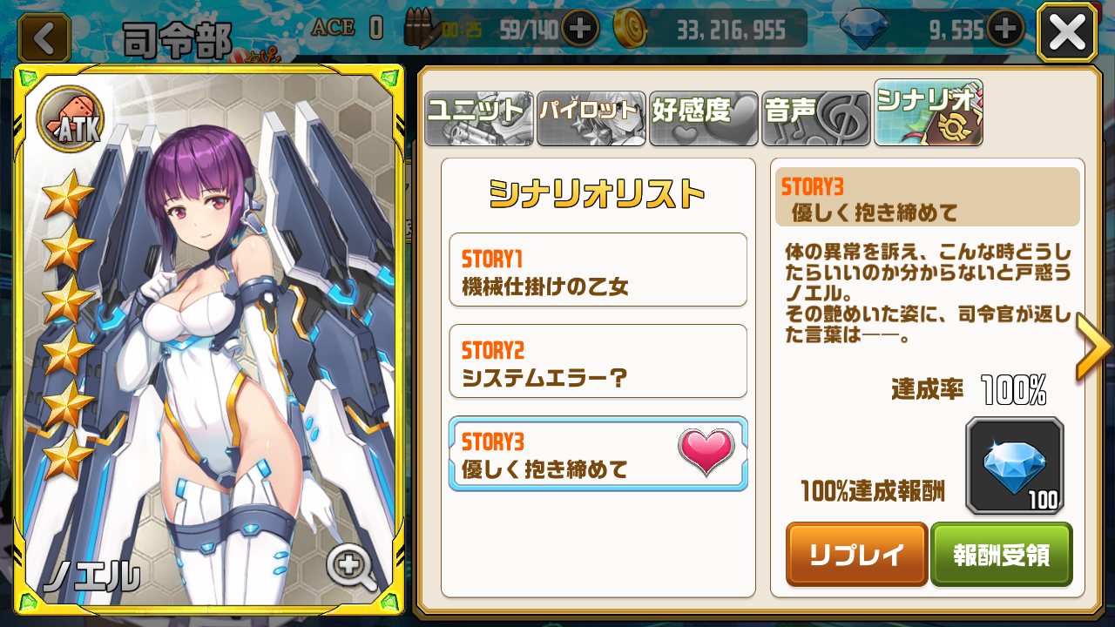Tap the heart icon on STORY3
The width and height of the screenshot is (1115, 627).
pos(706,452)
